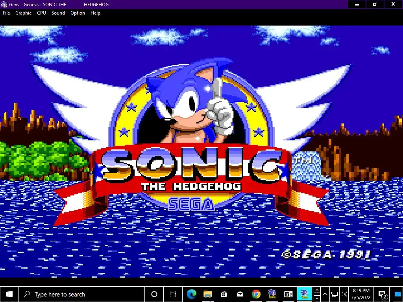Open clock showing 8:19 PM
The width and height of the screenshot is (403, 302).
coord(361,294)
